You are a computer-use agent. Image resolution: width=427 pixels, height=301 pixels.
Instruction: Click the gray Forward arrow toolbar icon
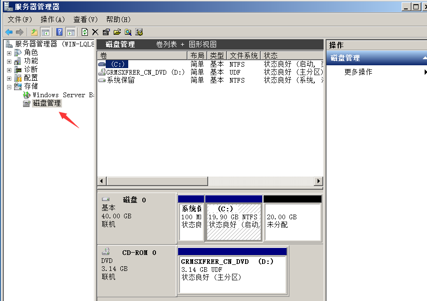tap(20, 32)
